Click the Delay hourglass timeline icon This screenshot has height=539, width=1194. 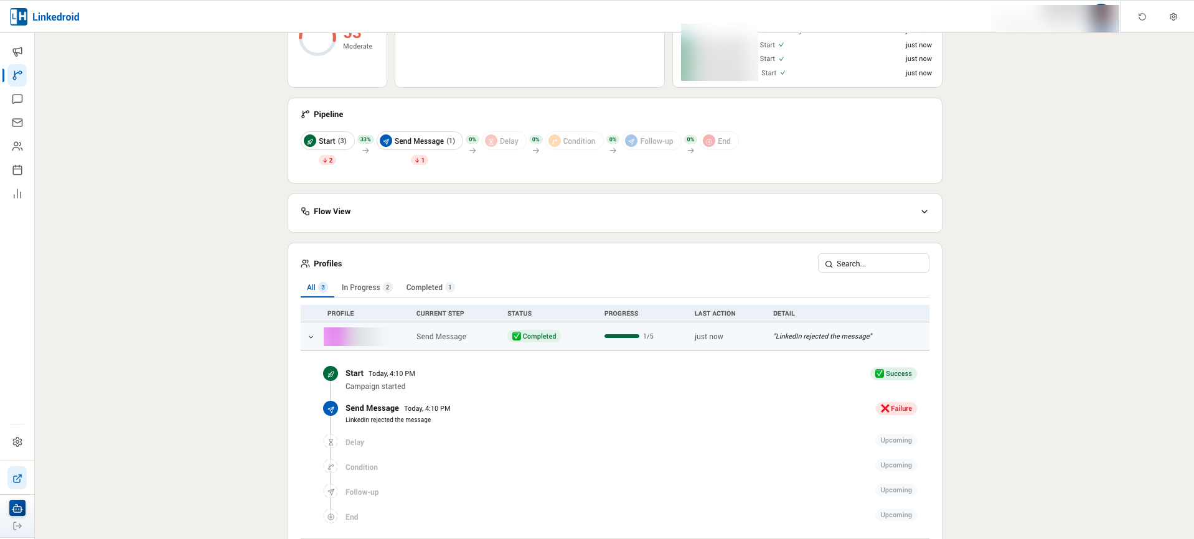331,443
